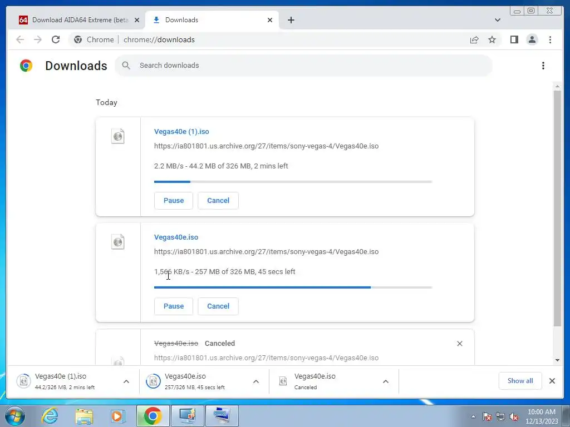Cancel the Vegas40e.iso download at 257 MB

(218, 306)
